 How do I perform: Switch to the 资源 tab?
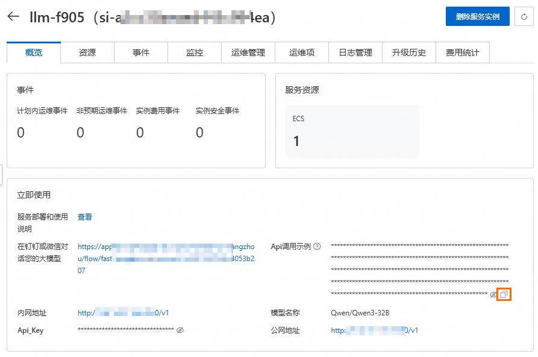pyautogui.click(x=87, y=52)
